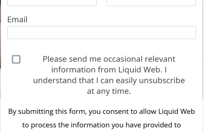Click 'Liquid Web.' in the checkbox label
This screenshot has width=204, height=133.
140,70
